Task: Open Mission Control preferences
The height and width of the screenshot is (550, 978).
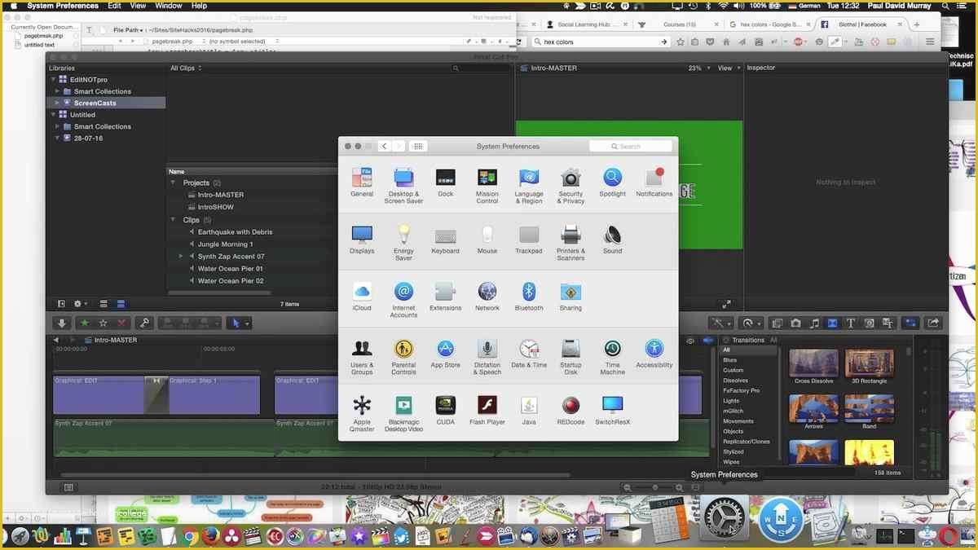Action: (487, 186)
